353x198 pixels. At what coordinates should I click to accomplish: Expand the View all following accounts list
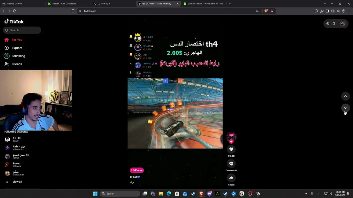17,182
